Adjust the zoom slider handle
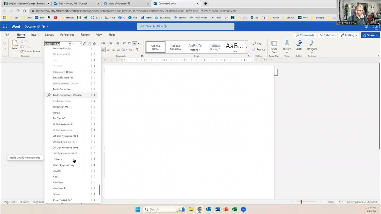This screenshot has height=214, width=381. coord(301,202)
